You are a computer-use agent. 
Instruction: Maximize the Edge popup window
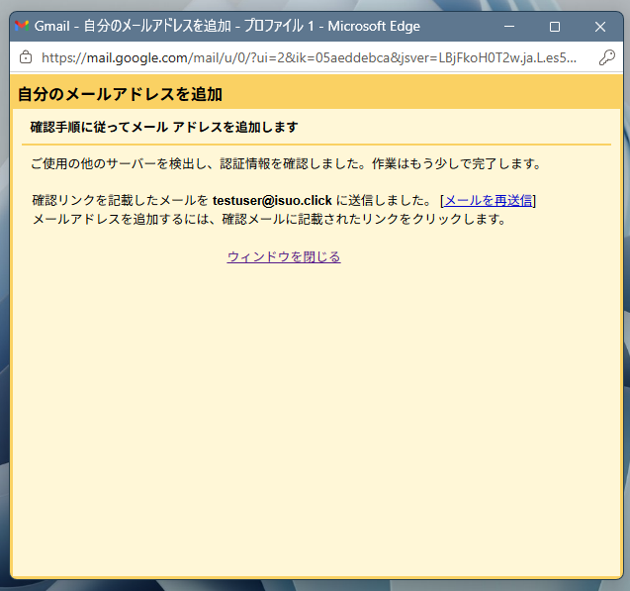click(x=555, y=27)
